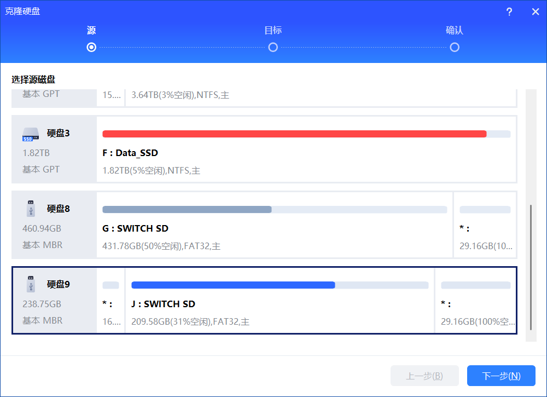
Task: Click the usage bar of G: SWITCH SD
Action: coord(187,210)
